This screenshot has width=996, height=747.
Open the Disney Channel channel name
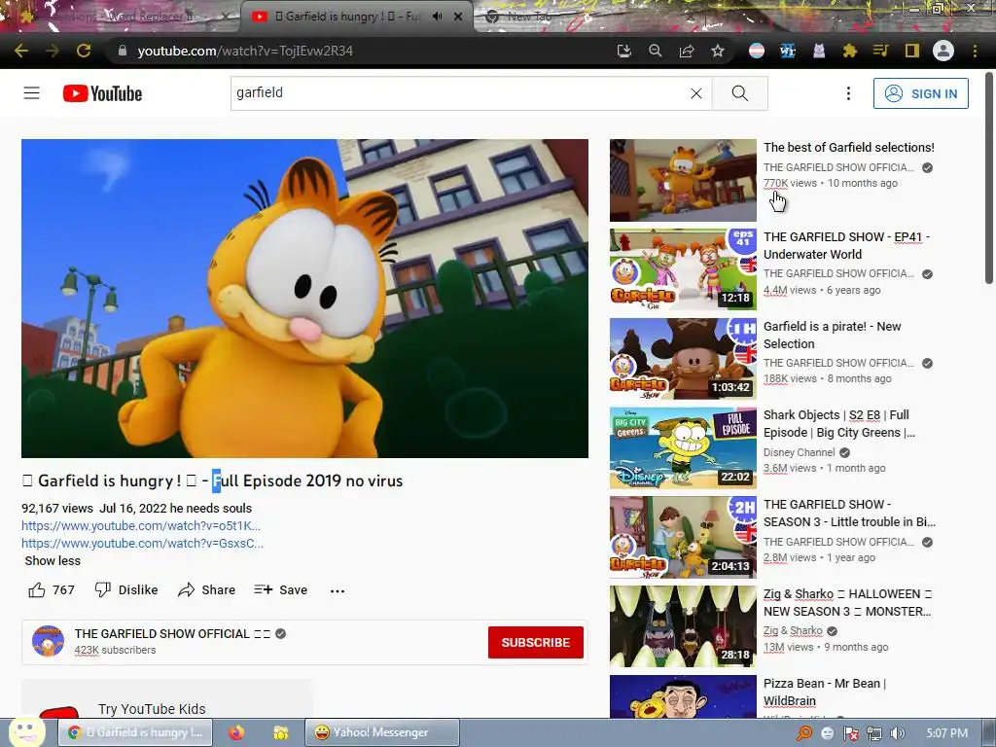point(800,452)
